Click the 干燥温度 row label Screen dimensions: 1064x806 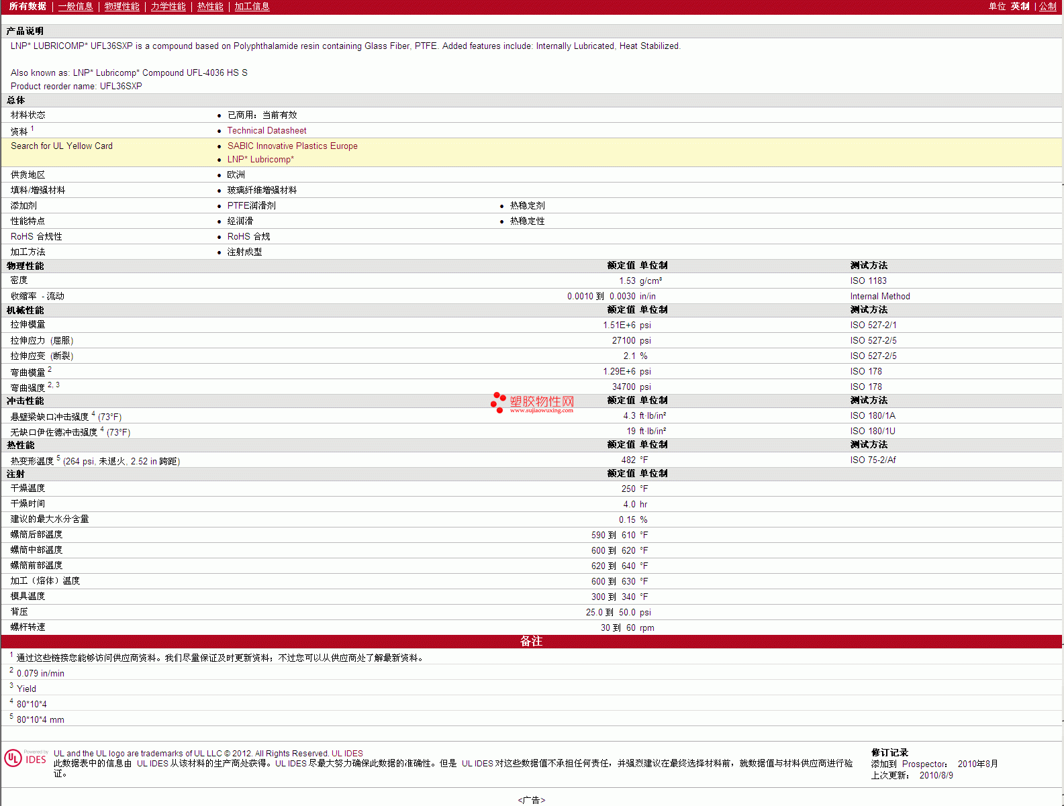tap(28, 489)
